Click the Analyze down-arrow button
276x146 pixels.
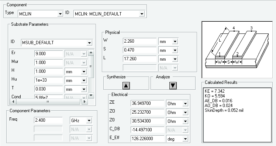pos(173,86)
